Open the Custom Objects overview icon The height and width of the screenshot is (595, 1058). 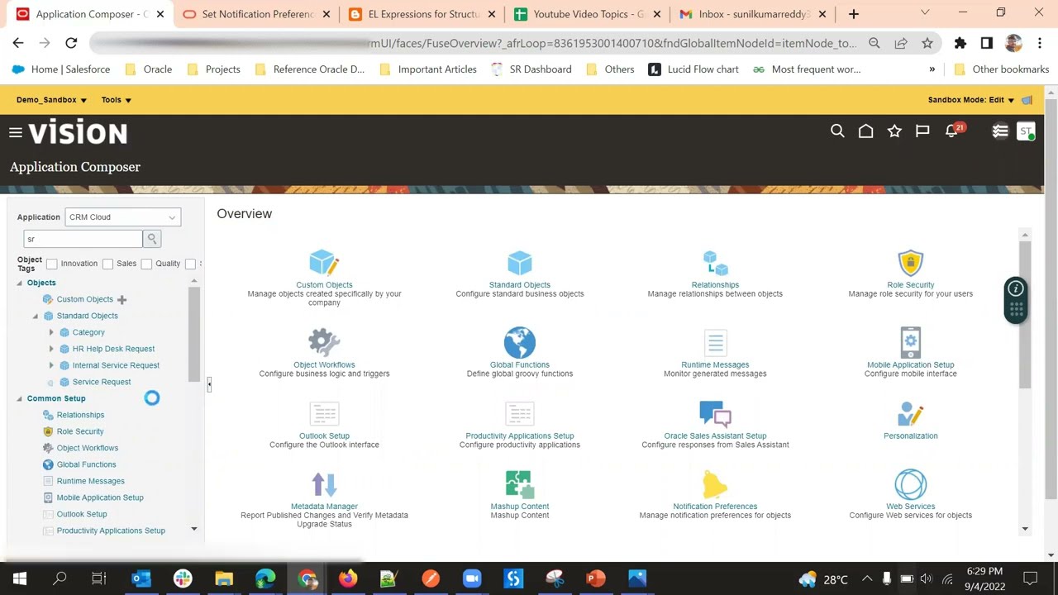coord(324,264)
